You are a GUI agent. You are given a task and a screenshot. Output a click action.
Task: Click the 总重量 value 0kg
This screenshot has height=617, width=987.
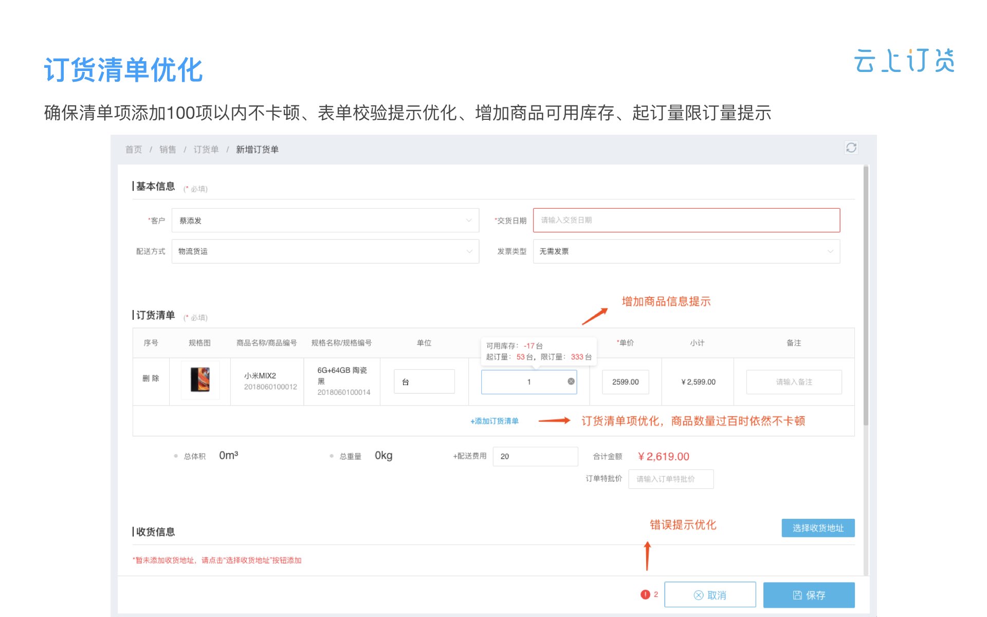383,456
